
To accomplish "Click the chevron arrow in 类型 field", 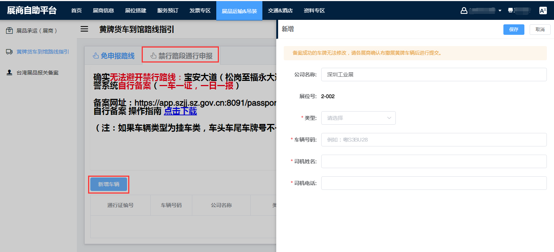I will coord(389,118).
